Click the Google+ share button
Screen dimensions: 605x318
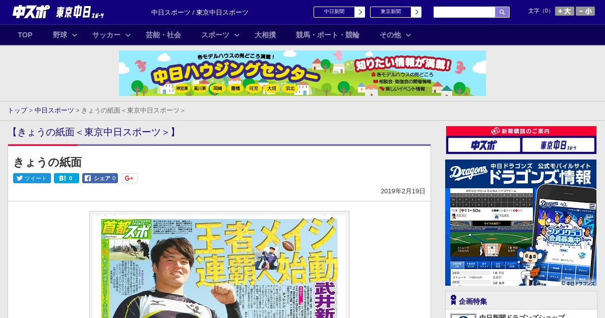tap(129, 178)
